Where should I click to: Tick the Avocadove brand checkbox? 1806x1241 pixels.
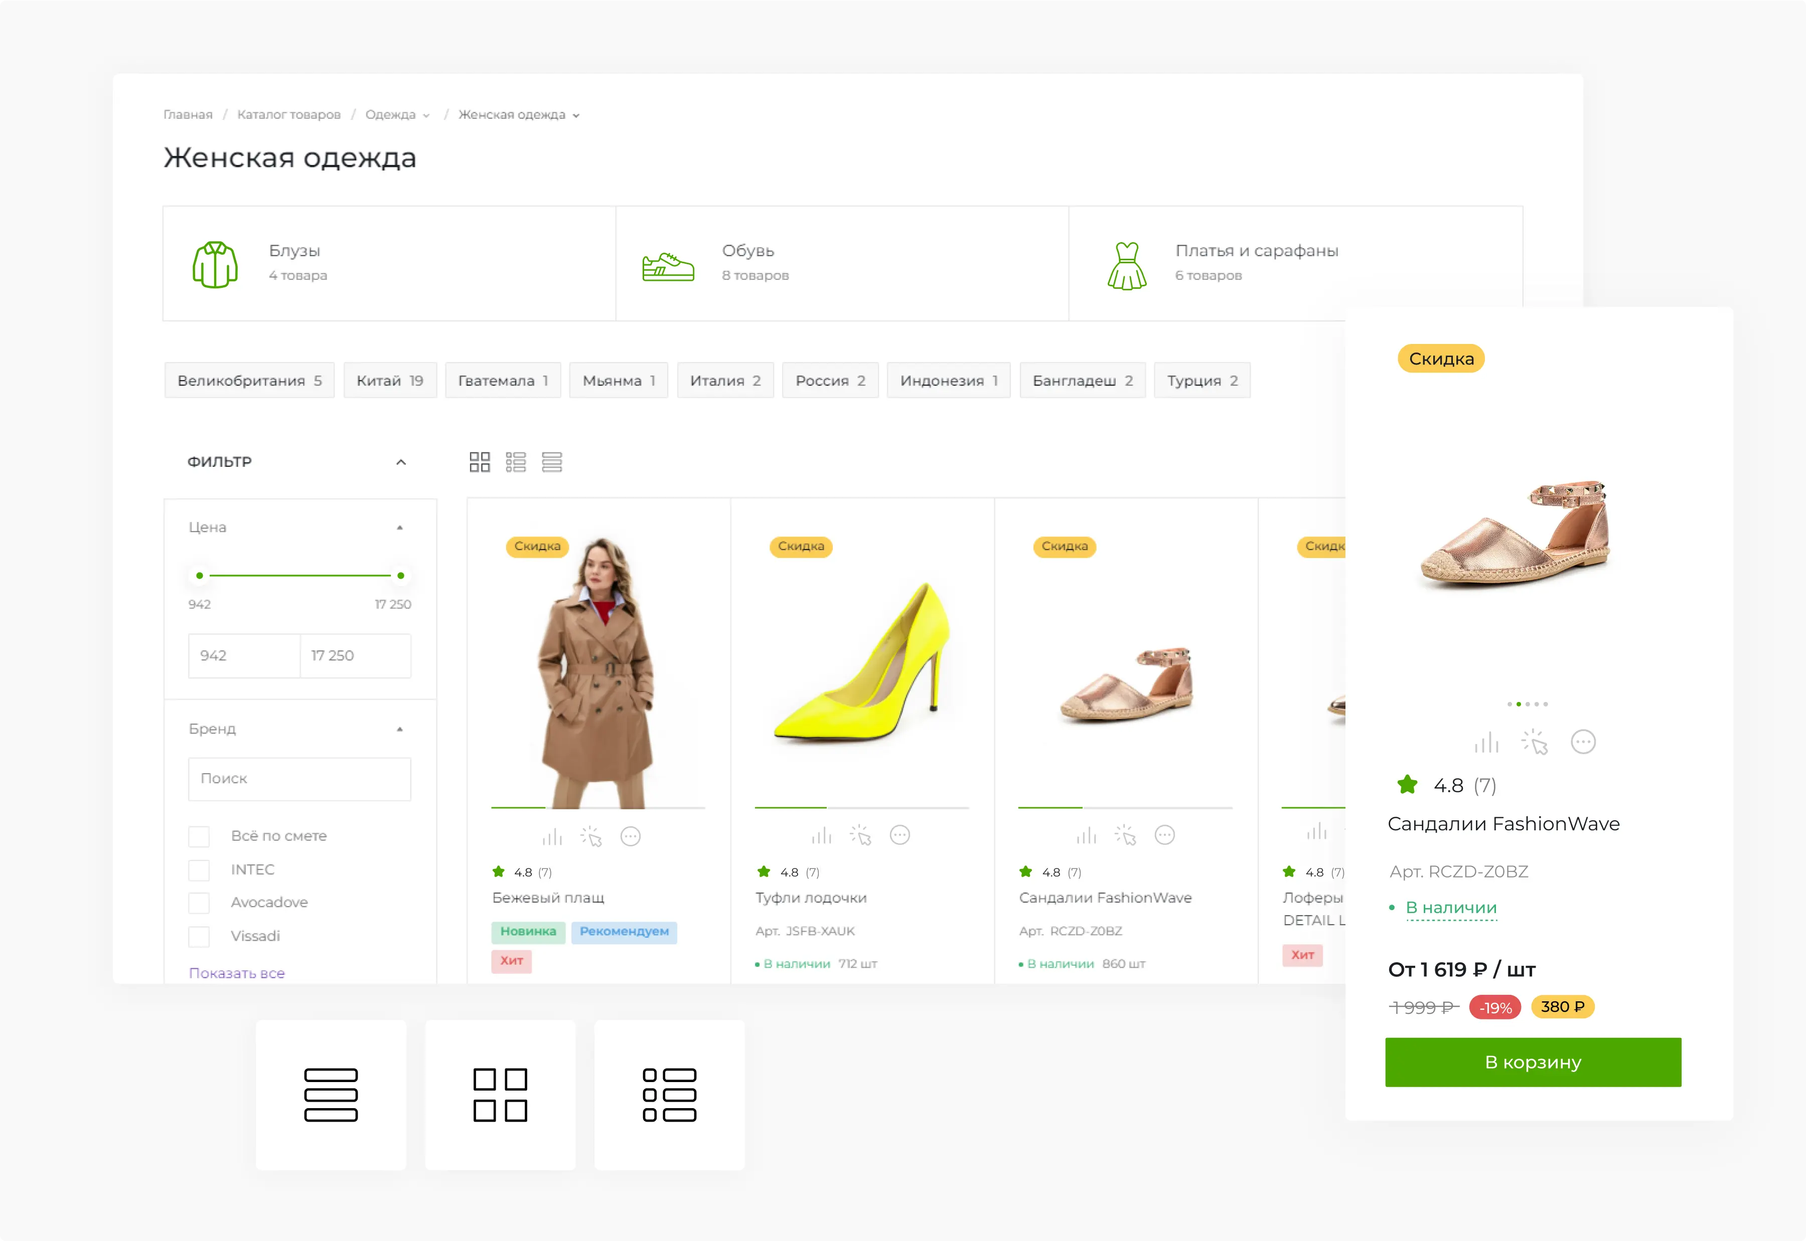199,903
